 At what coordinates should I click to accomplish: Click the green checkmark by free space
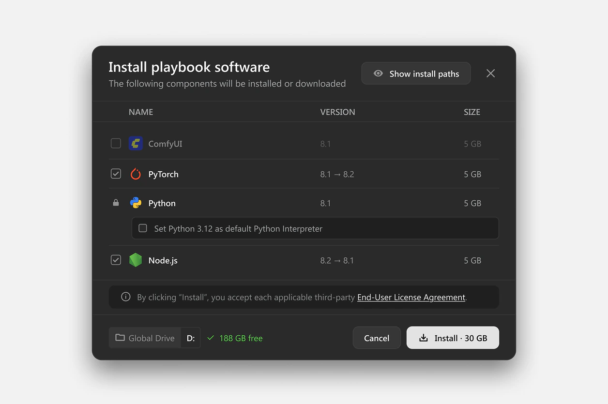pos(211,338)
